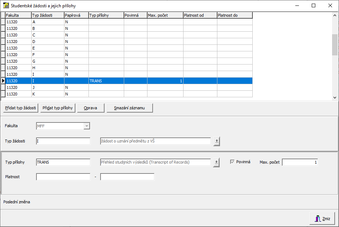Click the Platnost end date field

click(127, 177)
